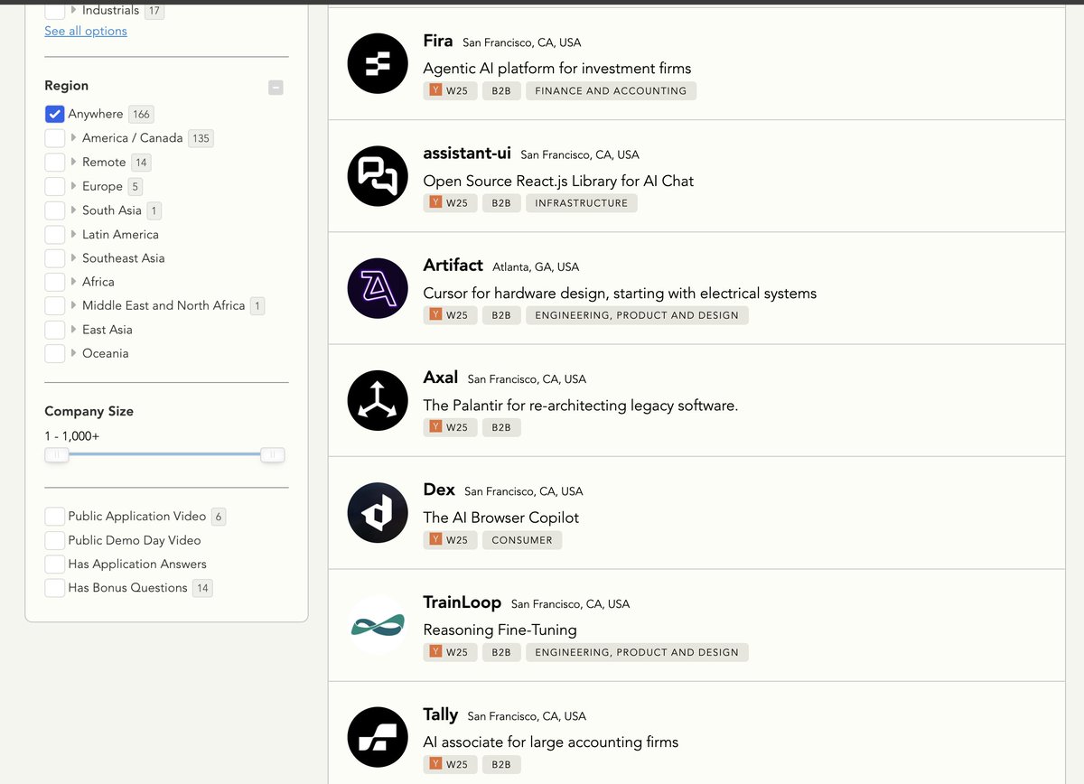Enable Public Application Video filter
1084x784 pixels.
tap(54, 517)
